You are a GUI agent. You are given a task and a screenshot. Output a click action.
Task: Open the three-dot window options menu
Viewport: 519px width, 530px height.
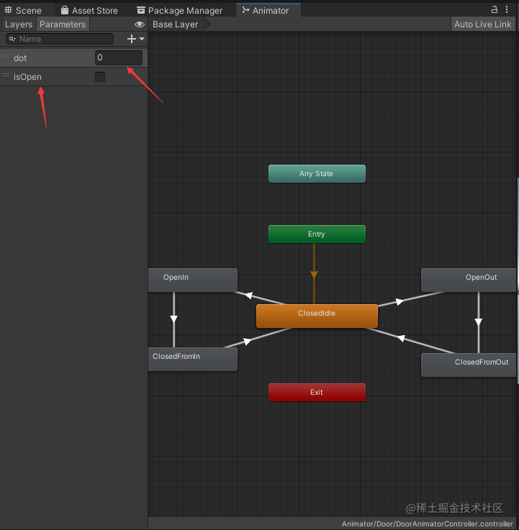click(x=507, y=9)
